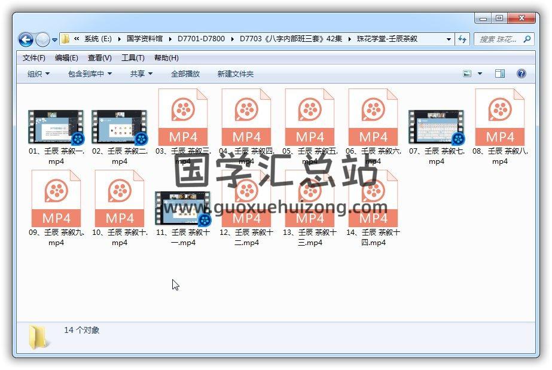Click file name 07、壬辰 茶叙七.mp4

[437, 156]
